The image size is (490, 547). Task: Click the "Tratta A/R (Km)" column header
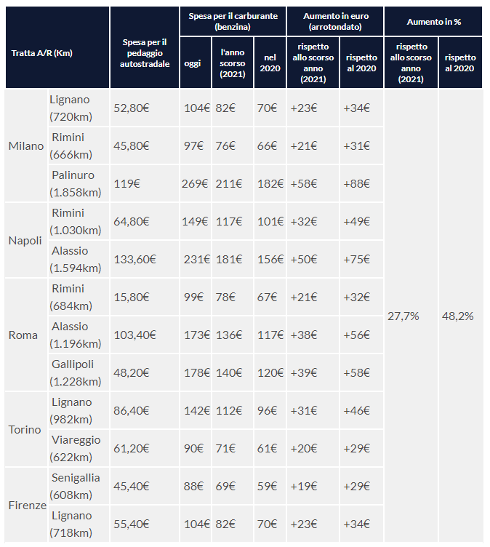(x=41, y=53)
